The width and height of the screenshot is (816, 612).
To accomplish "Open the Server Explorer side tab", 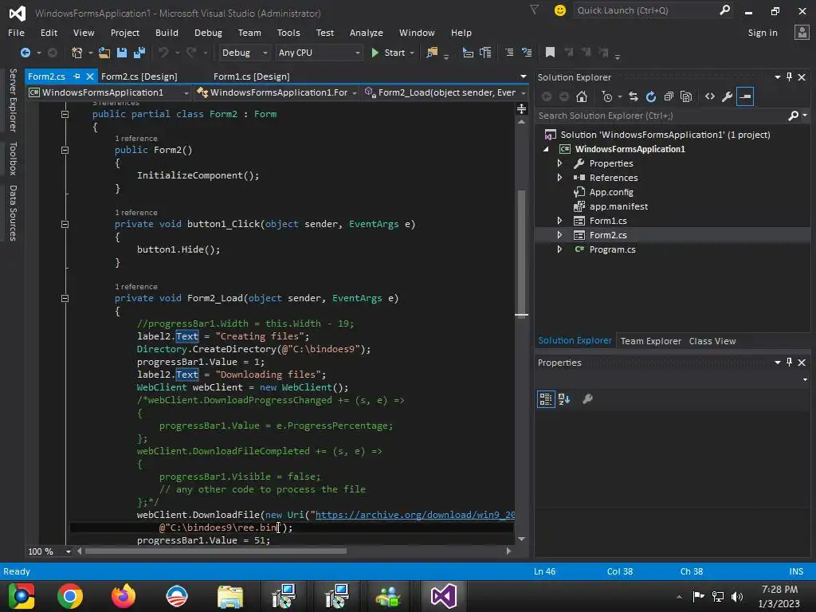I will (x=13, y=100).
